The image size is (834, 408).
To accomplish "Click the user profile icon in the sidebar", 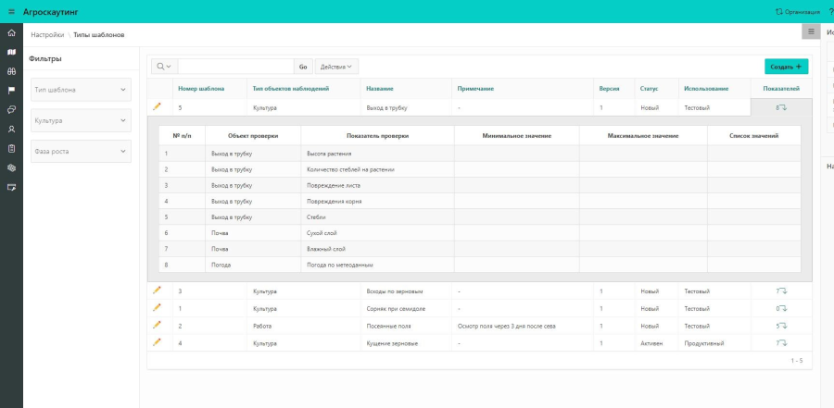I will (x=11, y=129).
